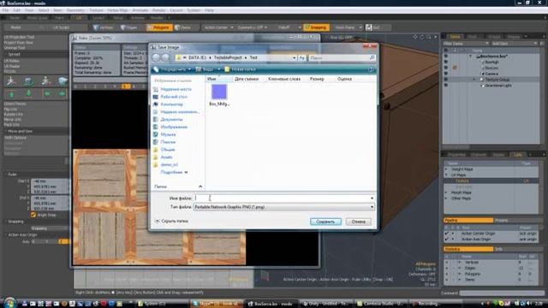The height and width of the screenshot is (308, 548).
Task: Switch to Items selection mode
Action: 183,27
